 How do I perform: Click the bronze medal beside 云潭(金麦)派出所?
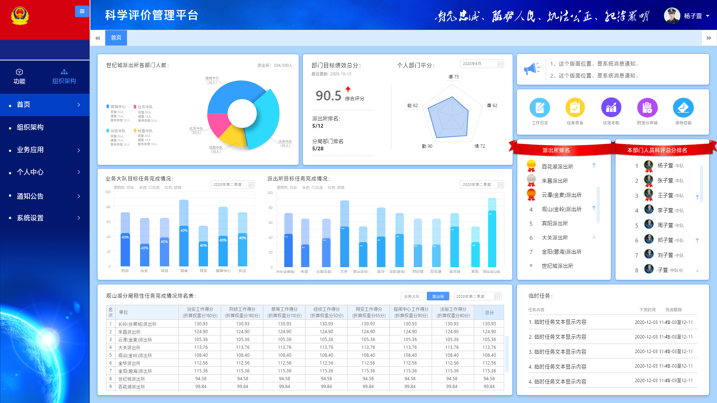[531, 195]
